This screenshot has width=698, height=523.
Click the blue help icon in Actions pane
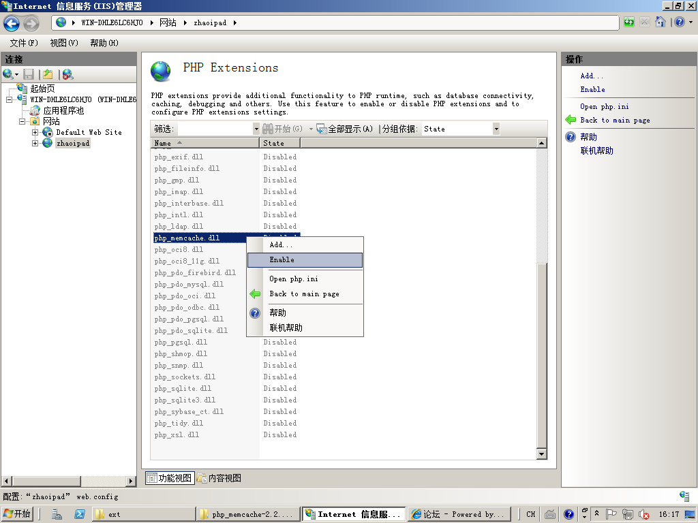point(571,137)
